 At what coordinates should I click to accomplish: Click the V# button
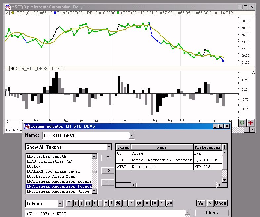(201, 203)
